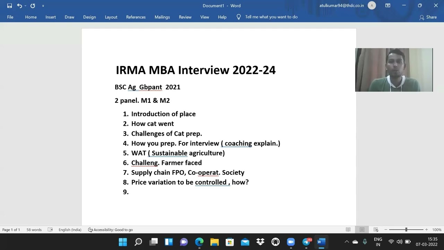
Task: Click list item How cat went
Action: [153, 124]
